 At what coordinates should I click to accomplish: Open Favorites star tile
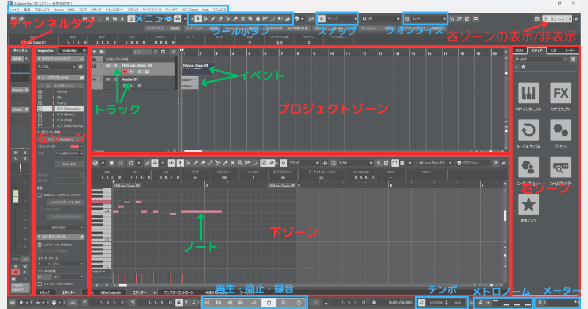point(528,204)
